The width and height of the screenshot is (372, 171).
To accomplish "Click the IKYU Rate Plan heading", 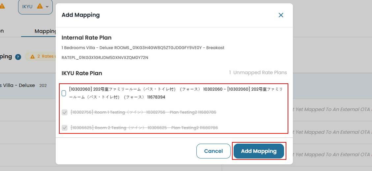I will [x=82, y=73].
